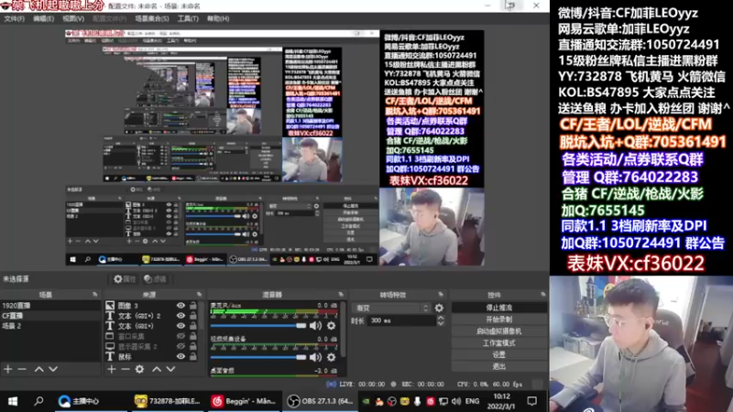Select the 1920直播 scene
The image size is (733, 412).
click(x=50, y=306)
